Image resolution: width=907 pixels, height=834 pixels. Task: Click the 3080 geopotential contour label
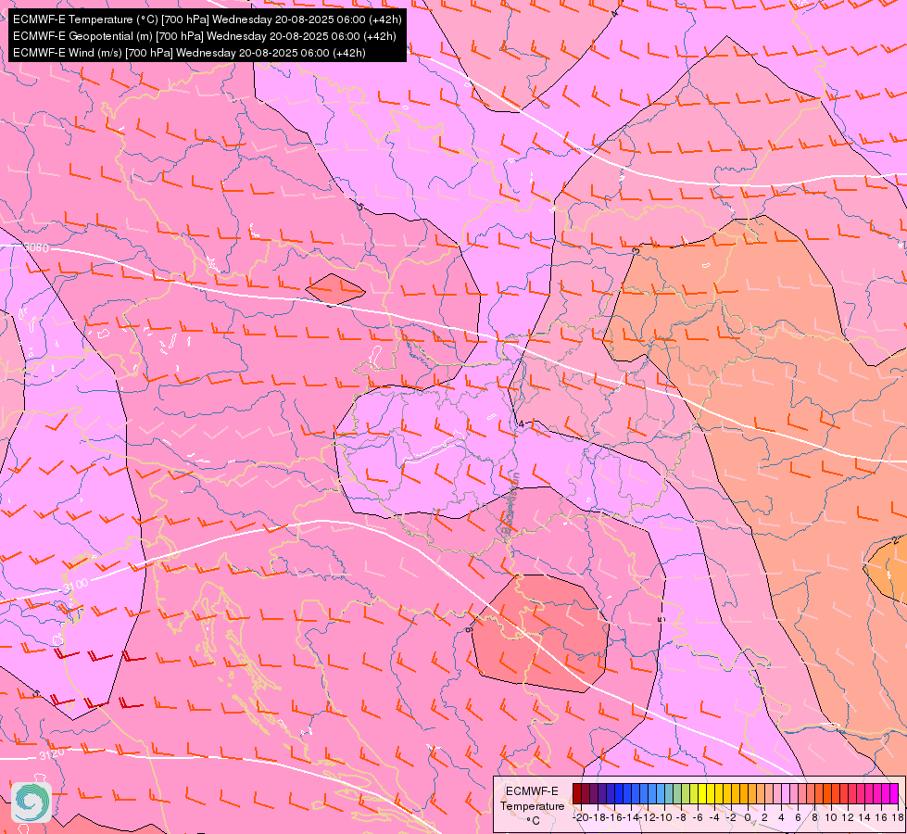point(37,247)
